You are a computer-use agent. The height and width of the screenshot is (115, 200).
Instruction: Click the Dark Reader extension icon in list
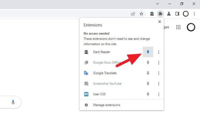(86, 52)
